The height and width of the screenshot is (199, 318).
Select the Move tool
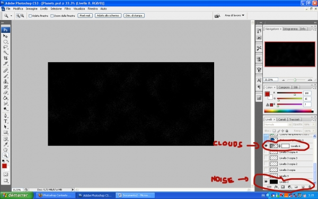[5, 36]
